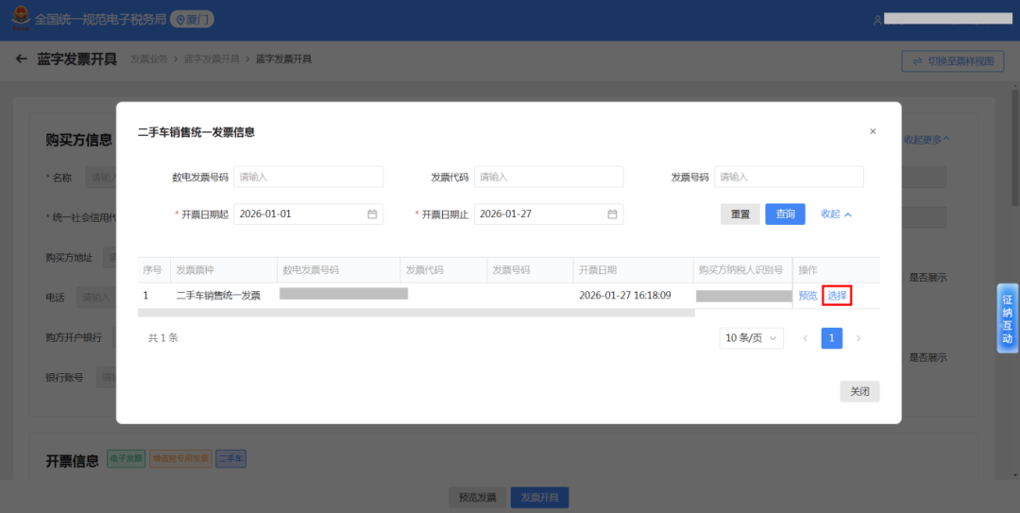Click 选择 link in the invoice row

[x=837, y=296]
